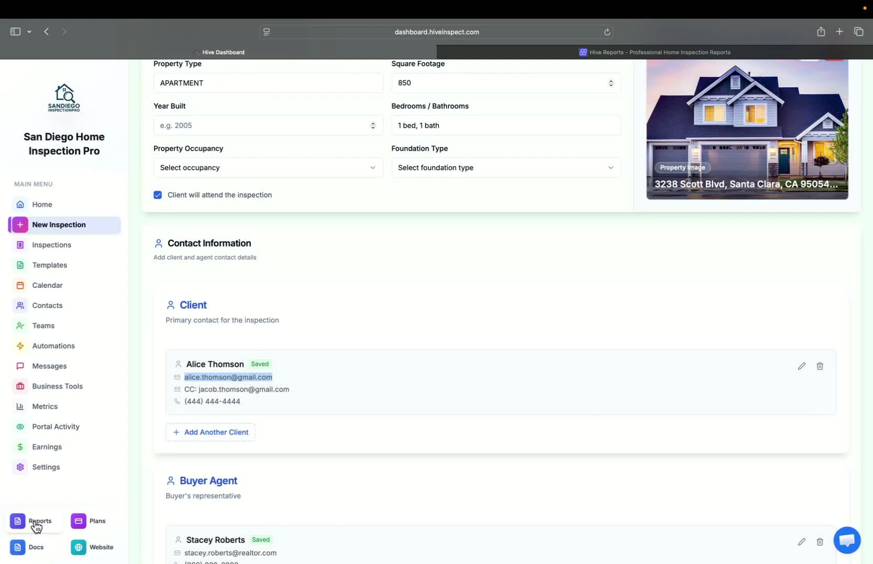Screen dimensions: 873x564
Task: Select the Automations sidebar icon
Action: click(20, 346)
